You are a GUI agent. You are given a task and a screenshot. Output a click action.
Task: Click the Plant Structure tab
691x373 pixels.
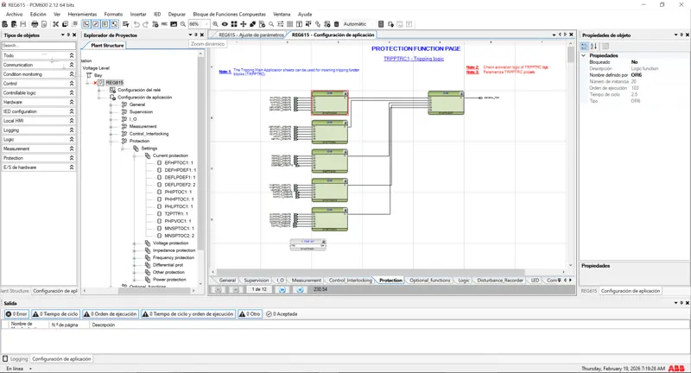click(107, 46)
